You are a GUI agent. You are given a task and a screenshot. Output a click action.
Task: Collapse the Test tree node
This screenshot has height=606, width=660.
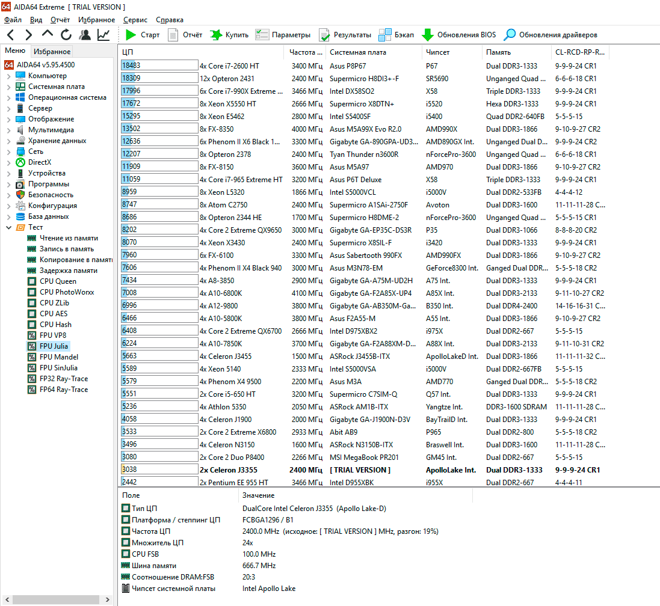pos(8,227)
